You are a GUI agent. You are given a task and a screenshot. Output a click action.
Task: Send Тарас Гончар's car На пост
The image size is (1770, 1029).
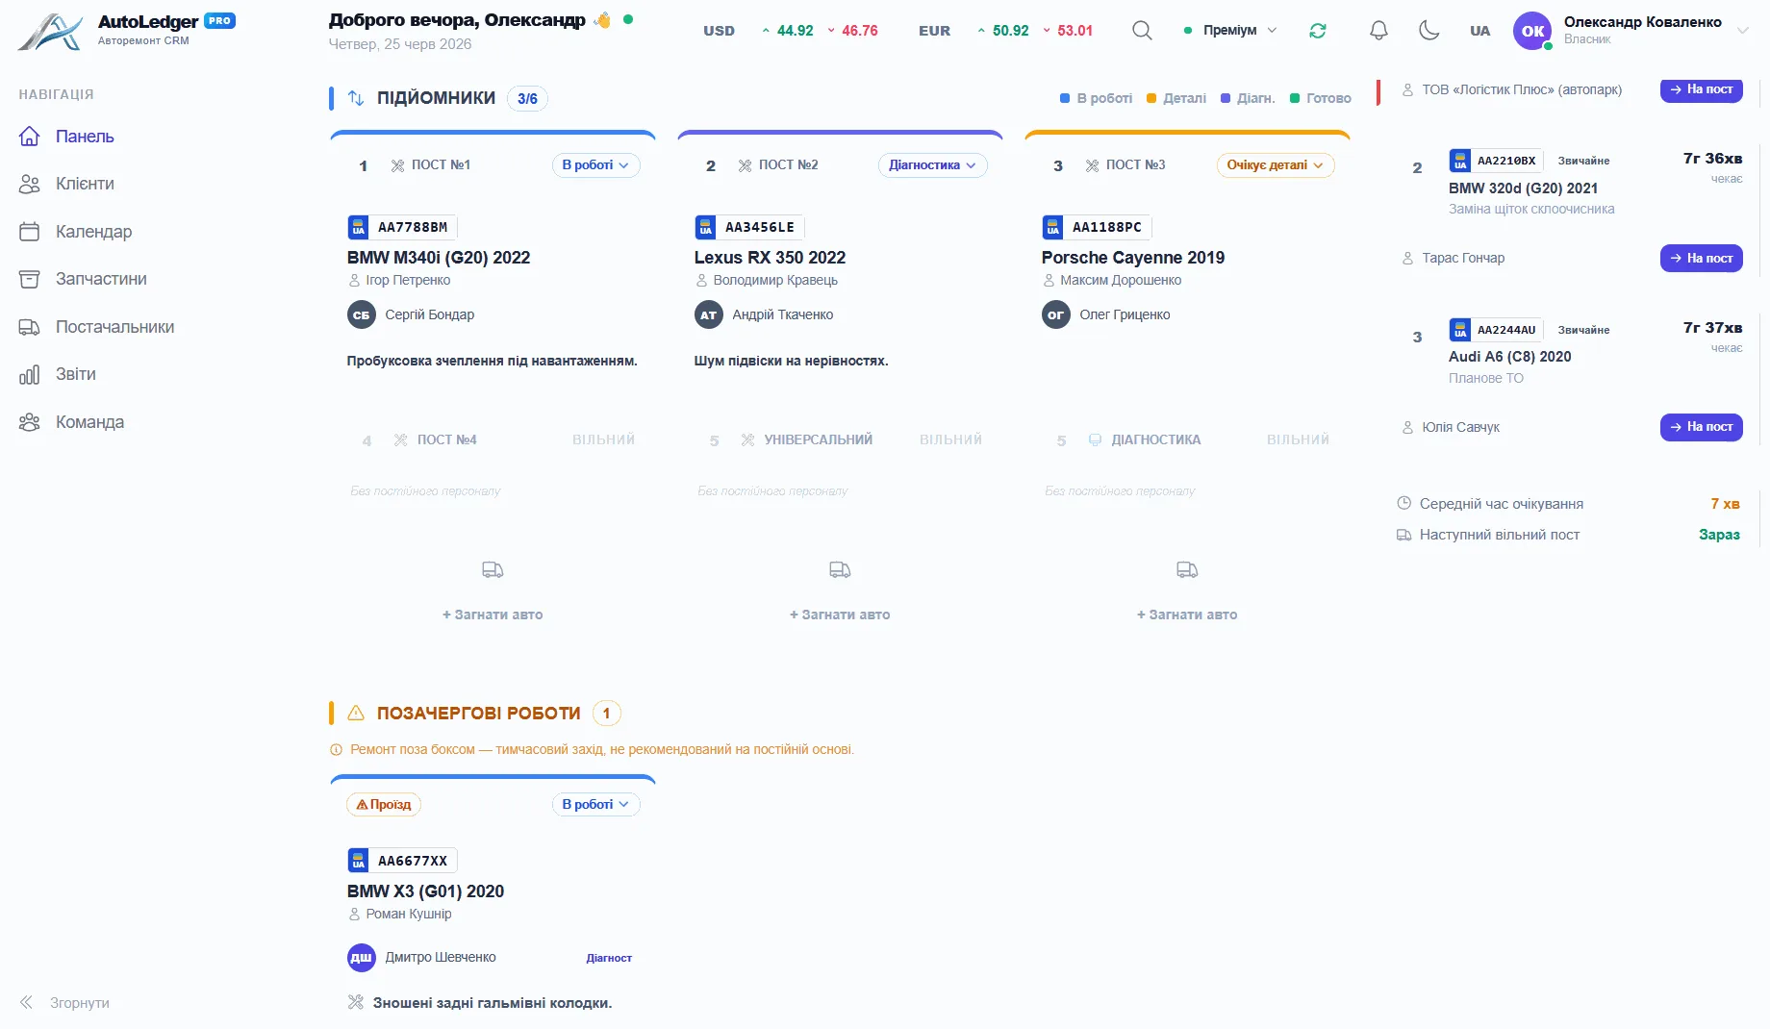[1701, 258]
